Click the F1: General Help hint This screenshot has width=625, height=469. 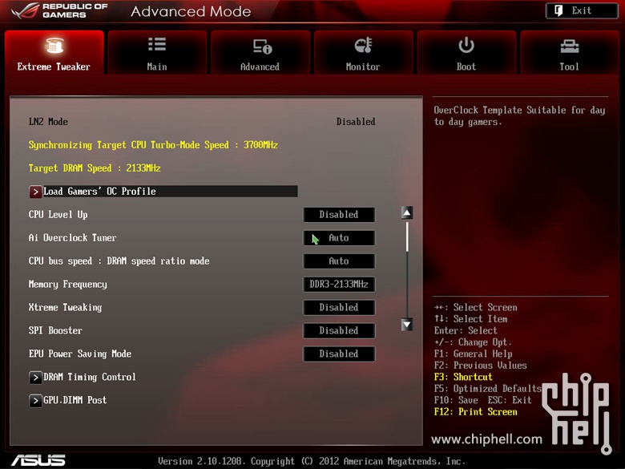click(x=473, y=354)
